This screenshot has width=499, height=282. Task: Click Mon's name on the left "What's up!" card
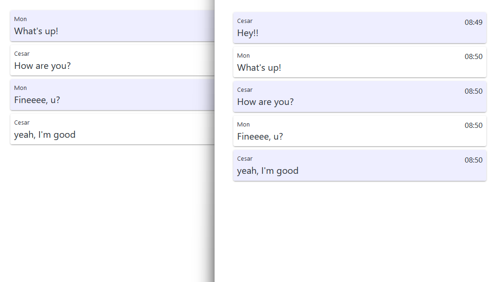20,19
